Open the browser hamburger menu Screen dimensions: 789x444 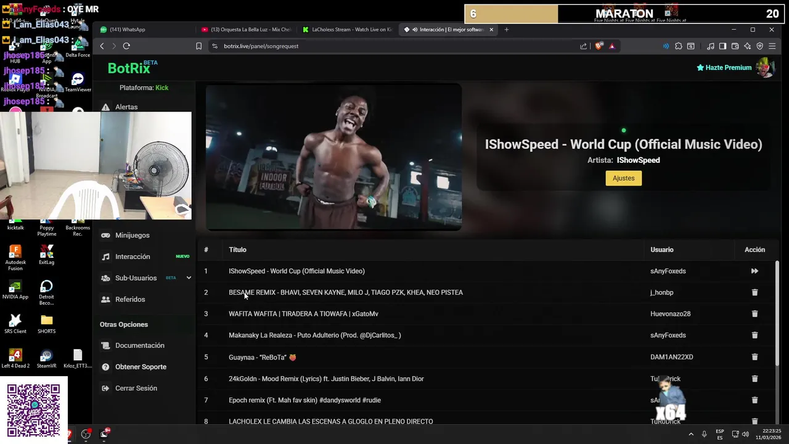point(772,46)
